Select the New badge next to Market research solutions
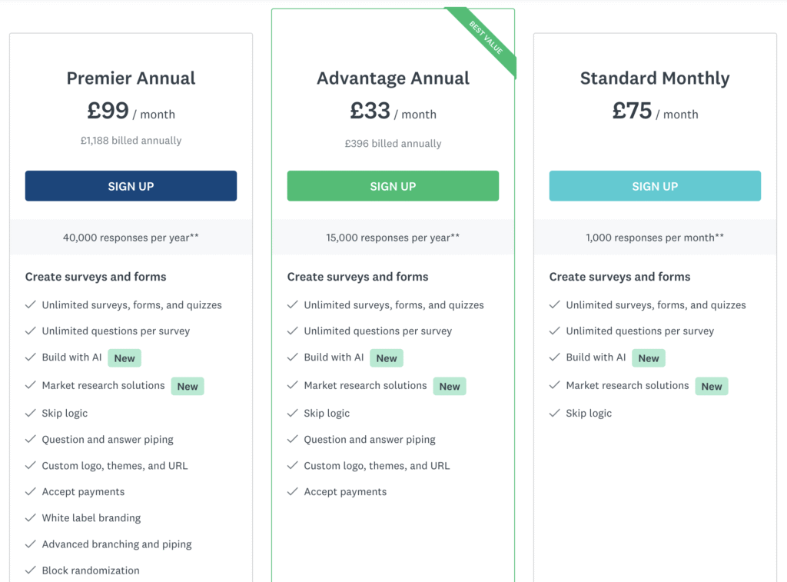787x582 pixels. [x=187, y=386]
